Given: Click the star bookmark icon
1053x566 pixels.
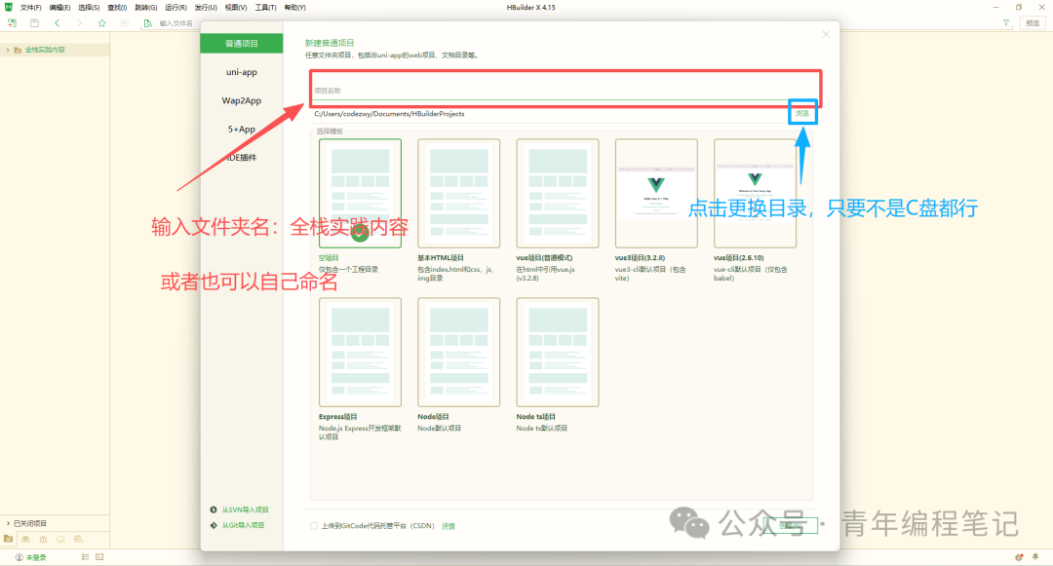Looking at the screenshot, I should click(102, 22).
